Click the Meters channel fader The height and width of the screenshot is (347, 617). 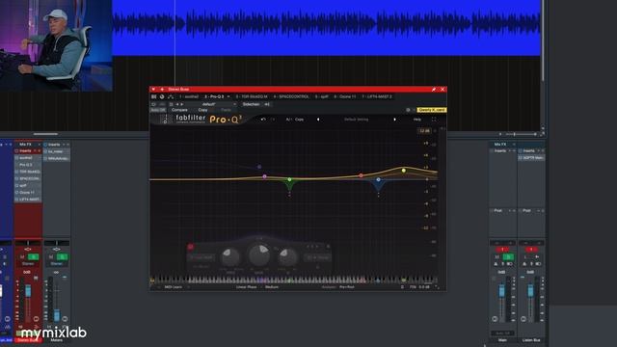point(57,315)
